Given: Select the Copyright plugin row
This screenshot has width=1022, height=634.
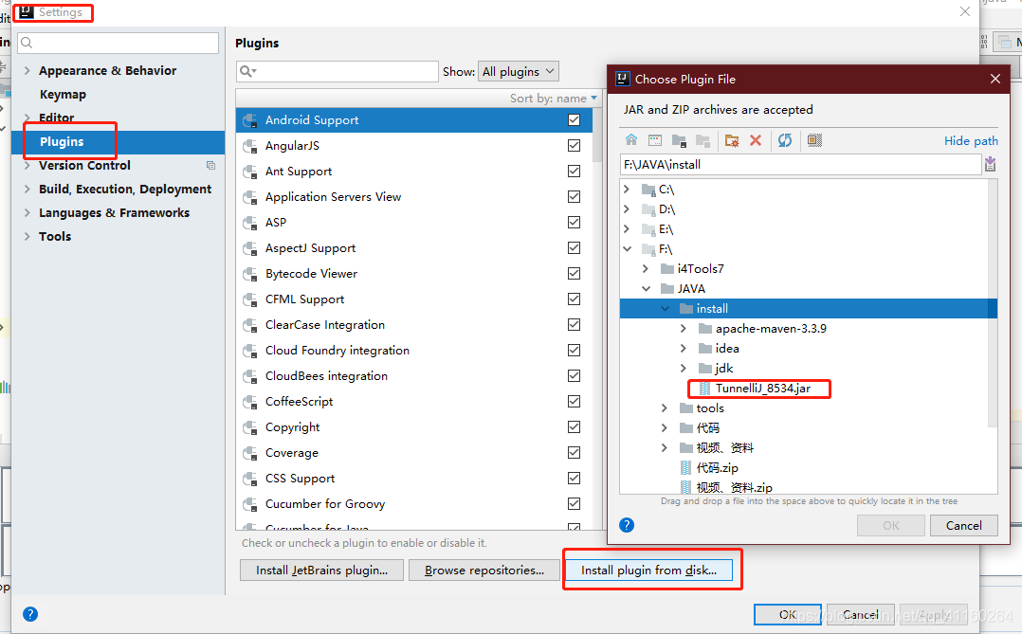Looking at the screenshot, I should pyautogui.click(x=414, y=426).
